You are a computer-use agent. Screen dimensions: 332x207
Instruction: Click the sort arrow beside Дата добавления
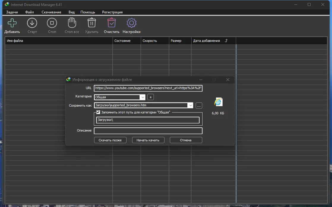coord(226,41)
